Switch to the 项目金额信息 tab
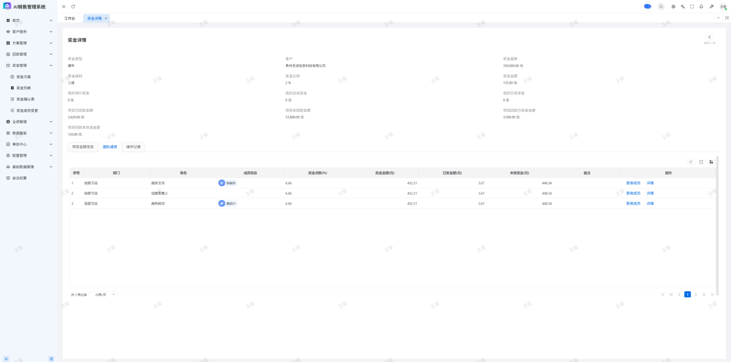This screenshot has width=731, height=362. [x=83, y=147]
